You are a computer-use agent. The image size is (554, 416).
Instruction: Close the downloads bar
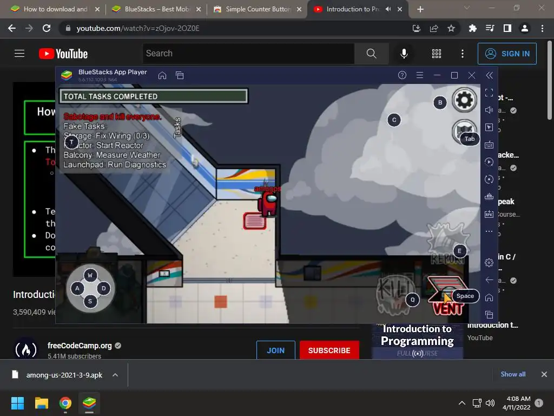coord(544,374)
